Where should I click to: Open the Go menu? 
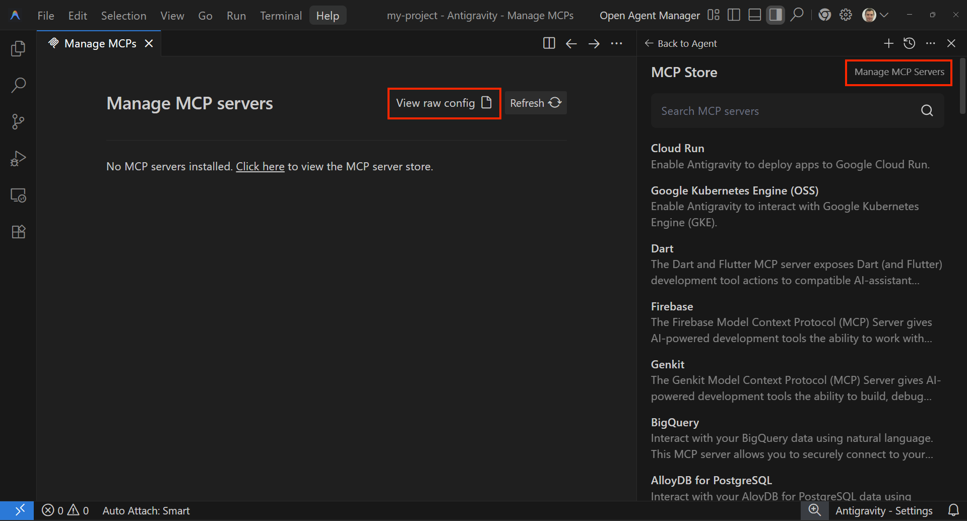pos(205,16)
